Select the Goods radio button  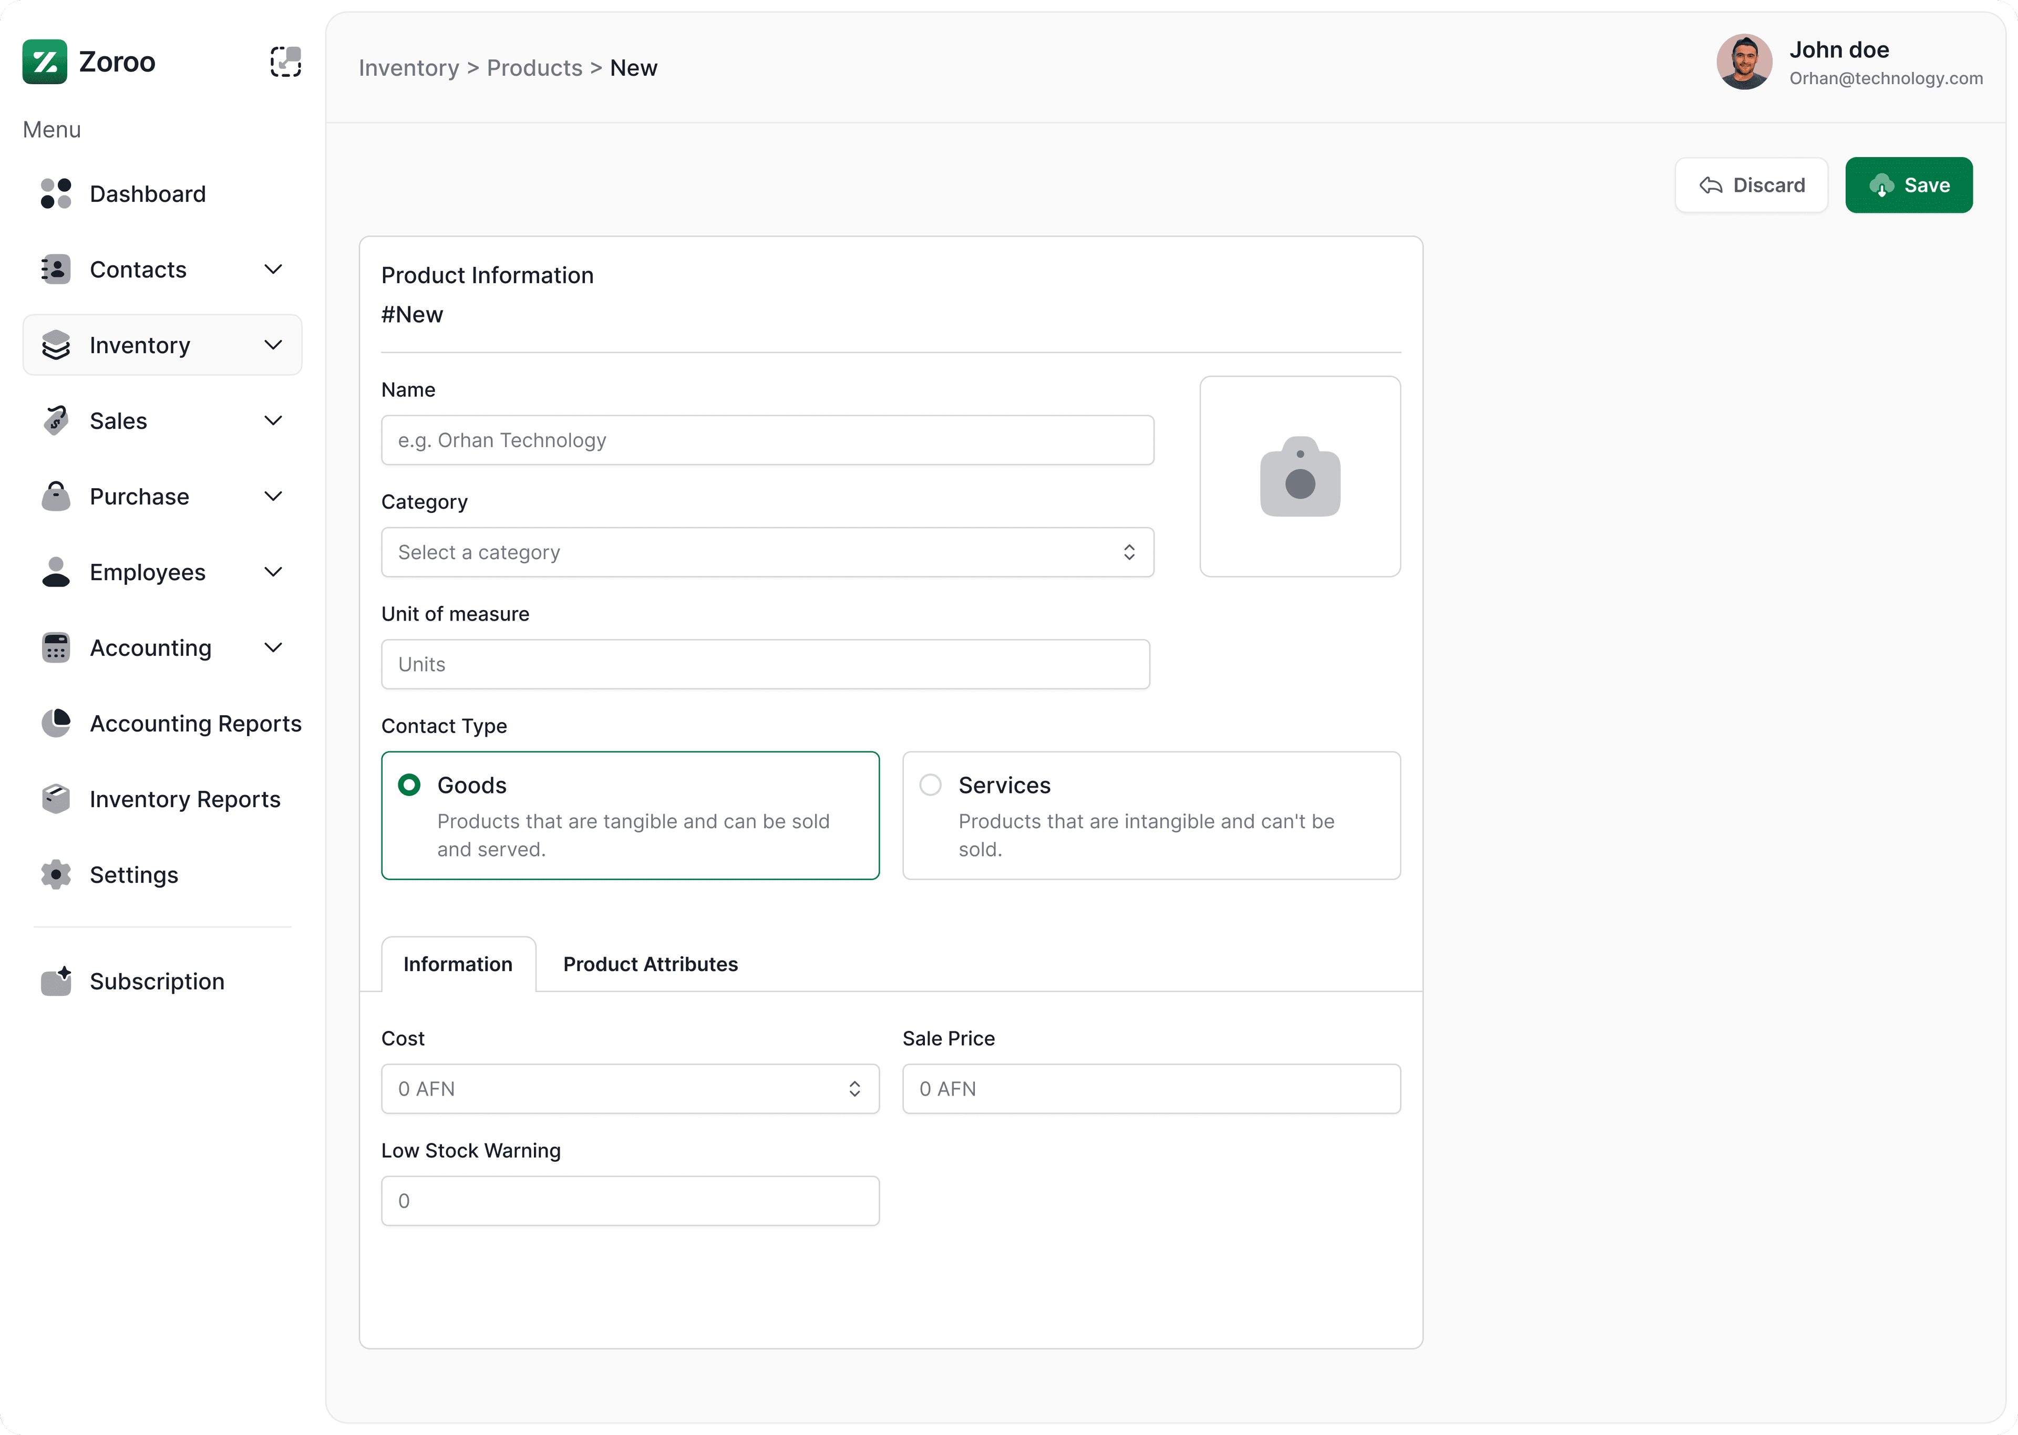coord(409,784)
